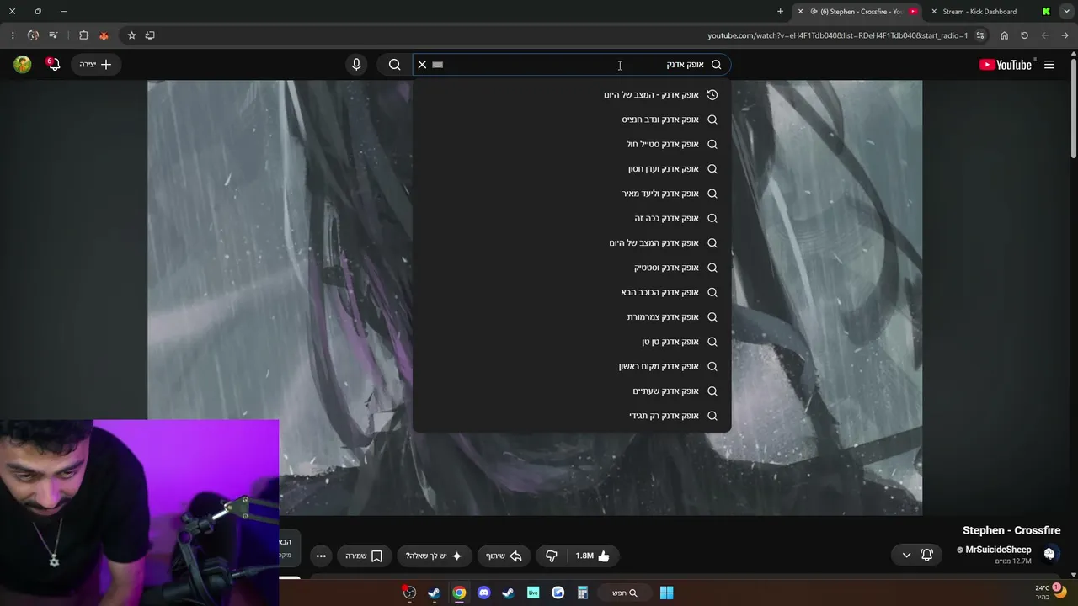Open Discord from the taskbar
This screenshot has height=606, width=1078.
tap(483, 593)
